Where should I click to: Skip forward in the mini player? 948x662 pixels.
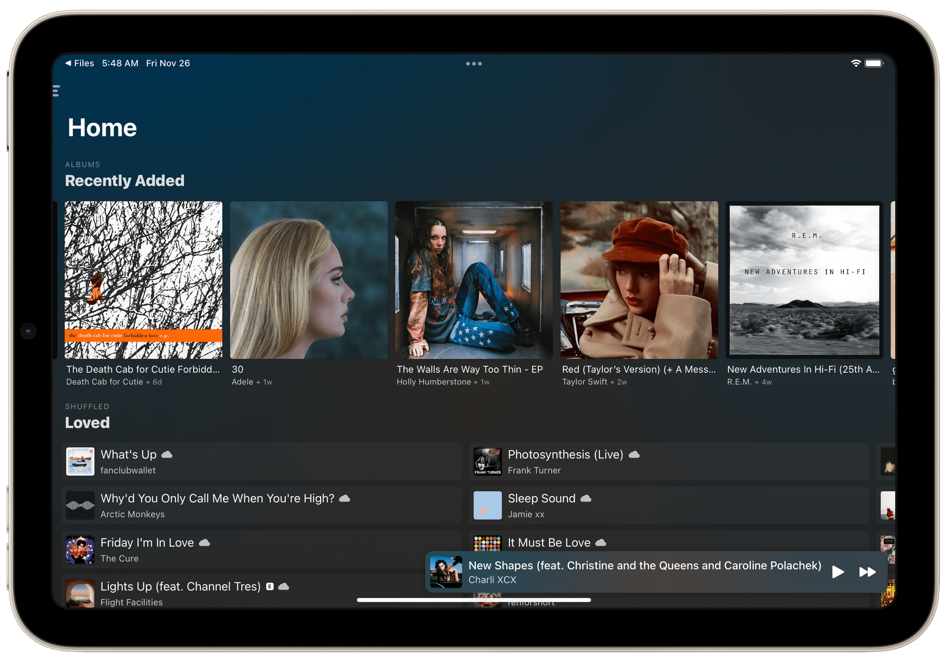tap(867, 572)
